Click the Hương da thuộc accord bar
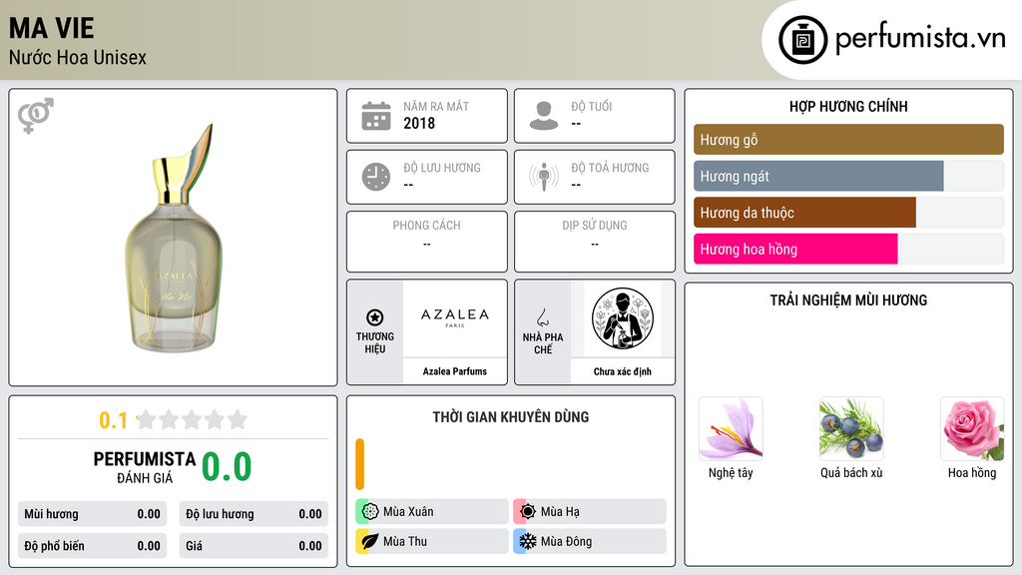This screenshot has width=1022, height=575. click(x=805, y=213)
